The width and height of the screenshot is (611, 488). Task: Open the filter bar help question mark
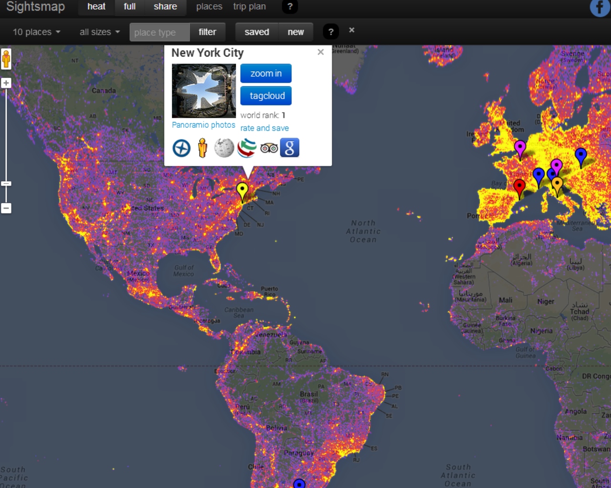331,32
